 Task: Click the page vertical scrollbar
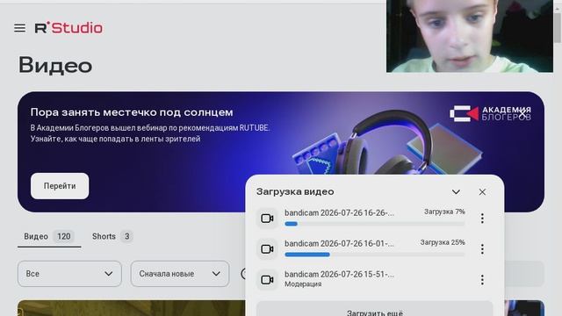558,29
